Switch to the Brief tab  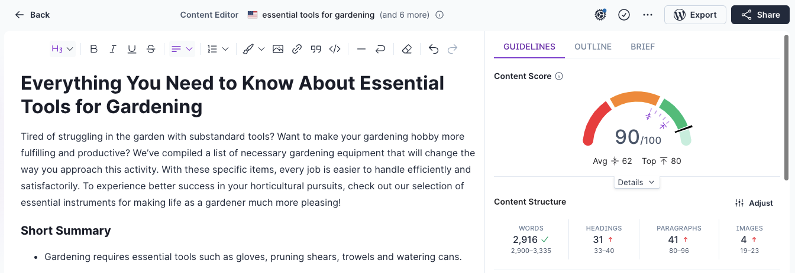tap(642, 47)
